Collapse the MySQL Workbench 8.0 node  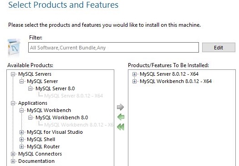(x=31, y=118)
